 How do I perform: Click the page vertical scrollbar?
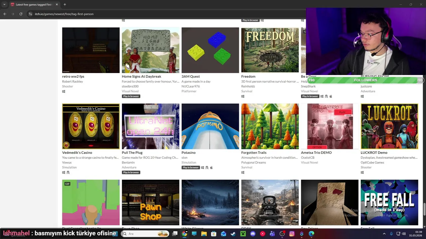(x=424, y=209)
